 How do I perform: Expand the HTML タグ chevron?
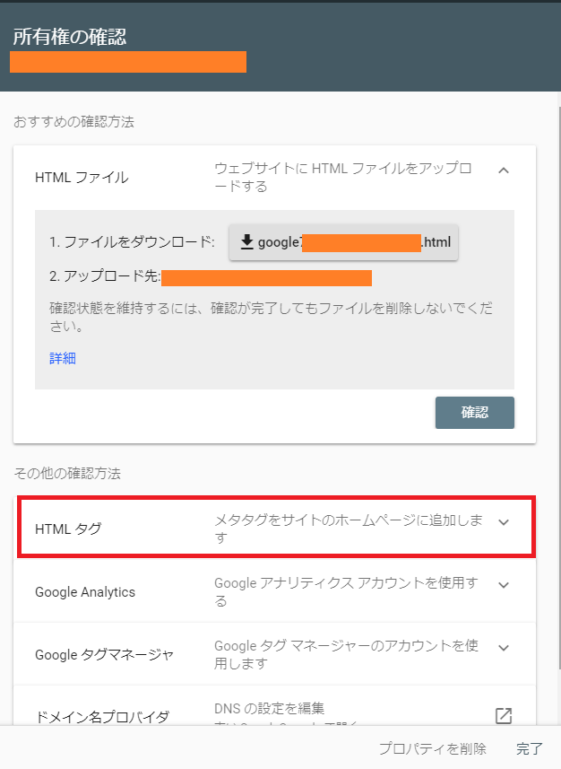[x=503, y=522]
